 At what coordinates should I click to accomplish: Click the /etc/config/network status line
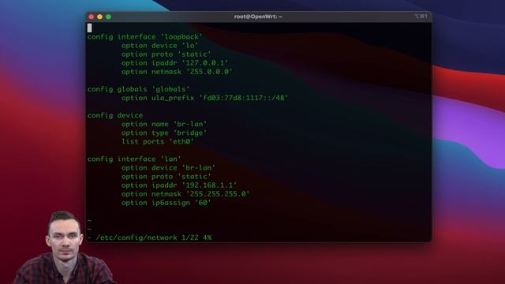point(149,237)
